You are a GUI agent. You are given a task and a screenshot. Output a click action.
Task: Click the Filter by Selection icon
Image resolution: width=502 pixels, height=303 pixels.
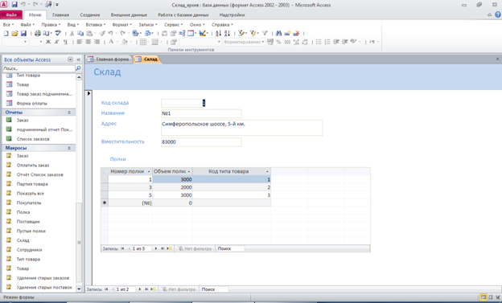[241, 33]
